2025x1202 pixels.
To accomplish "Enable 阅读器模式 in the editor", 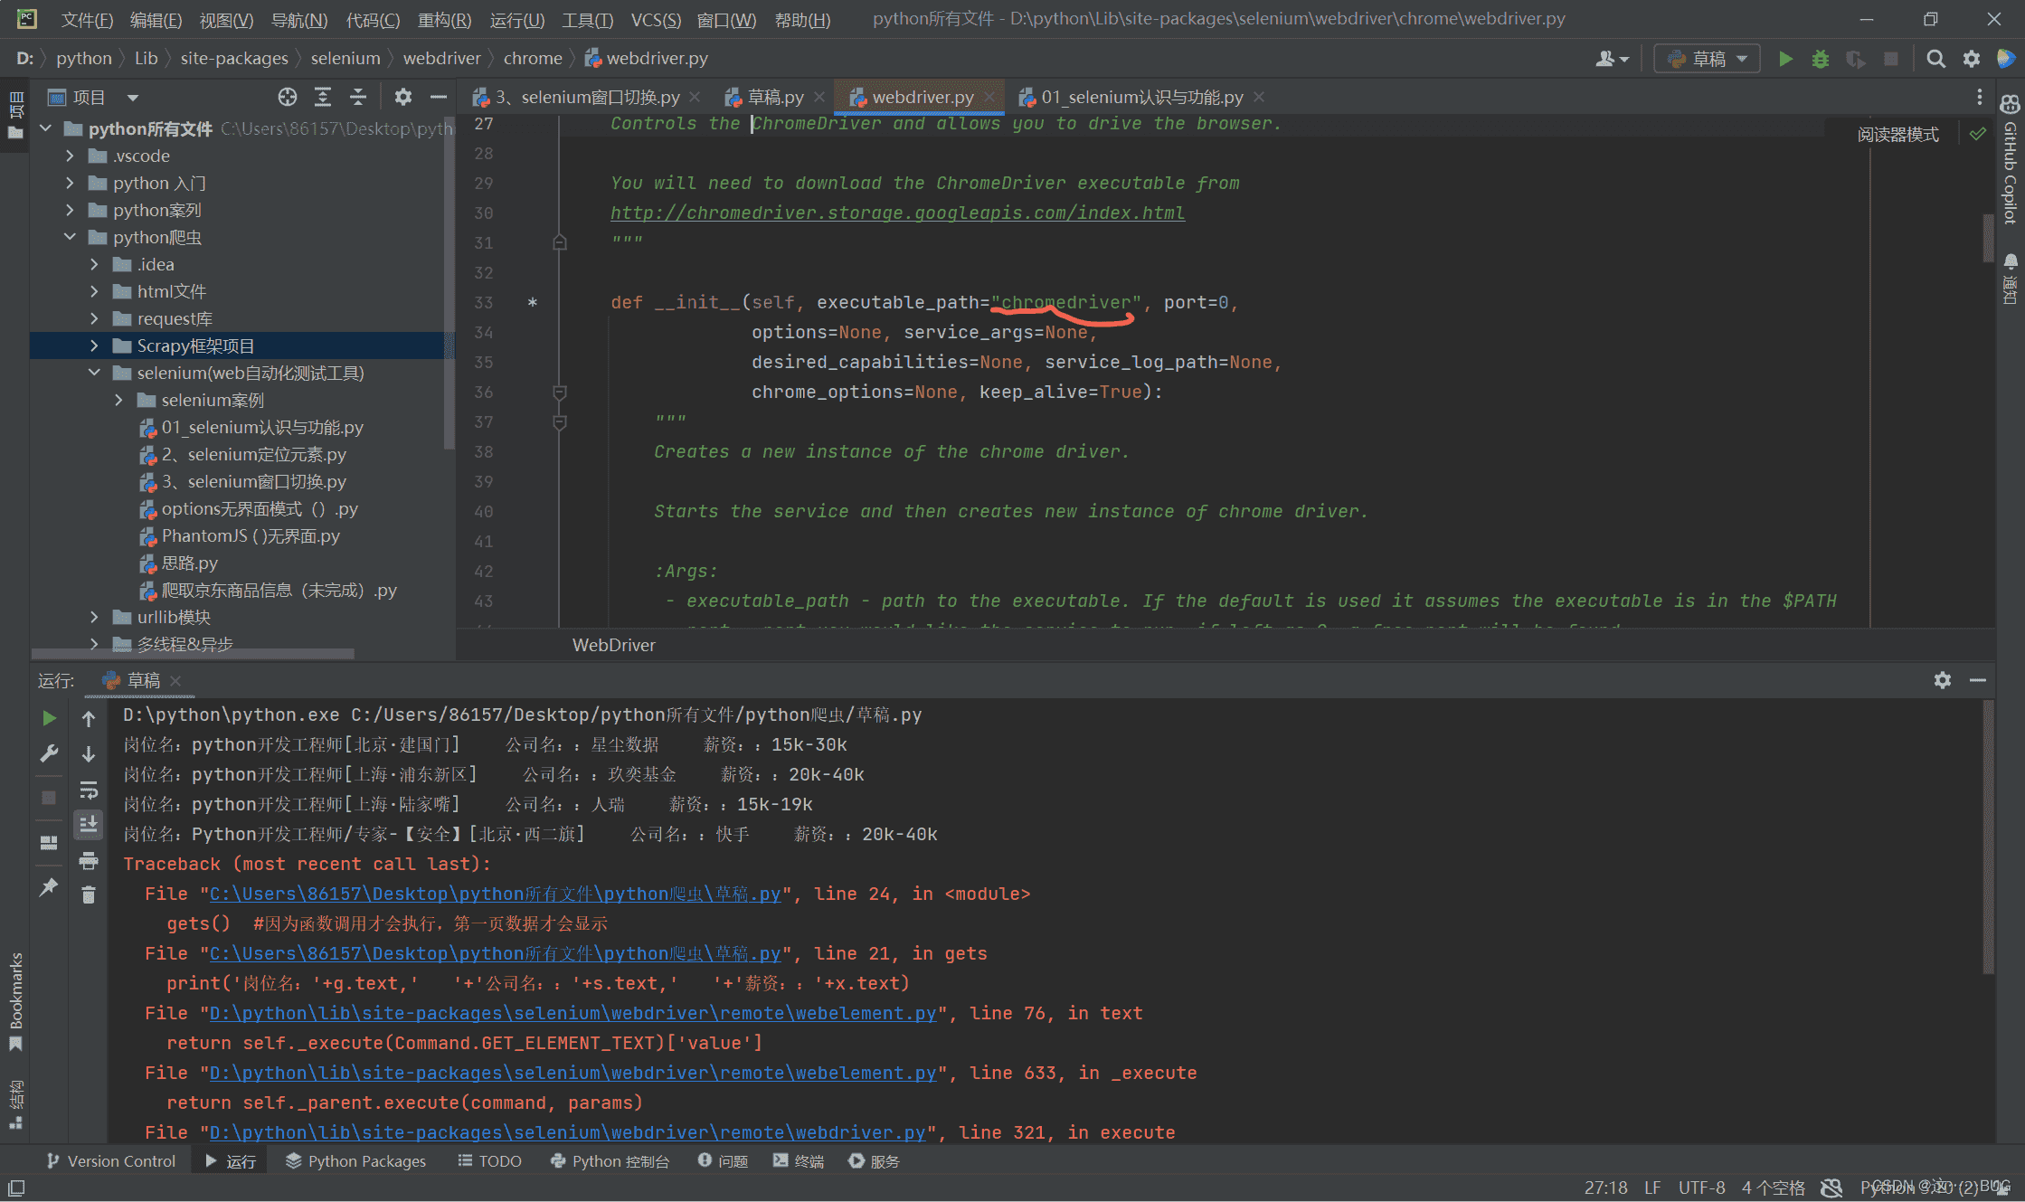I will pyautogui.click(x=1897, y=134).
